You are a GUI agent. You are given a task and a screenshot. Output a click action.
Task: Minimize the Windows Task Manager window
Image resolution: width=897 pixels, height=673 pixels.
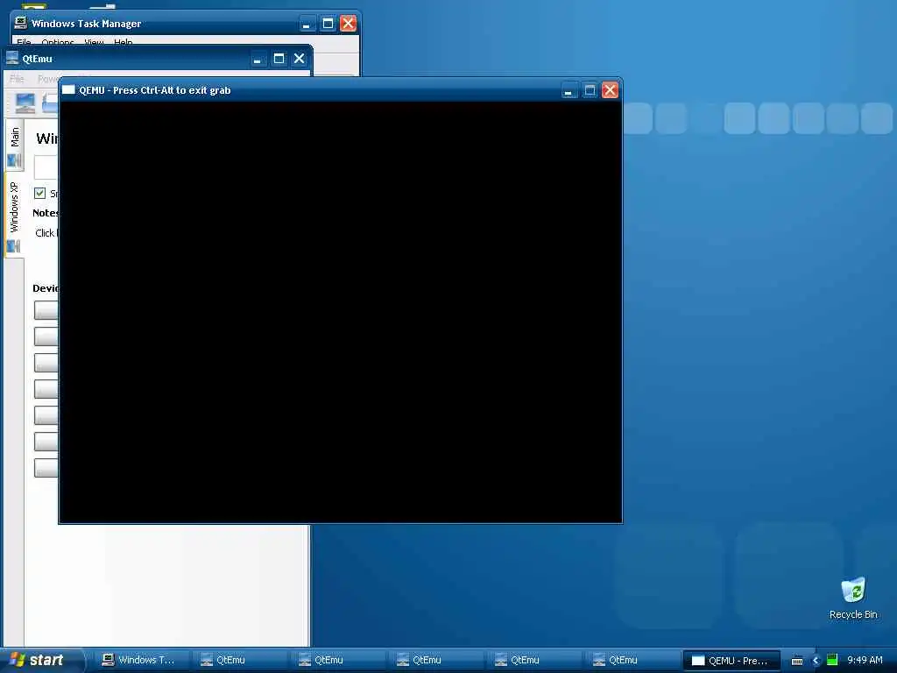(307, 24)
